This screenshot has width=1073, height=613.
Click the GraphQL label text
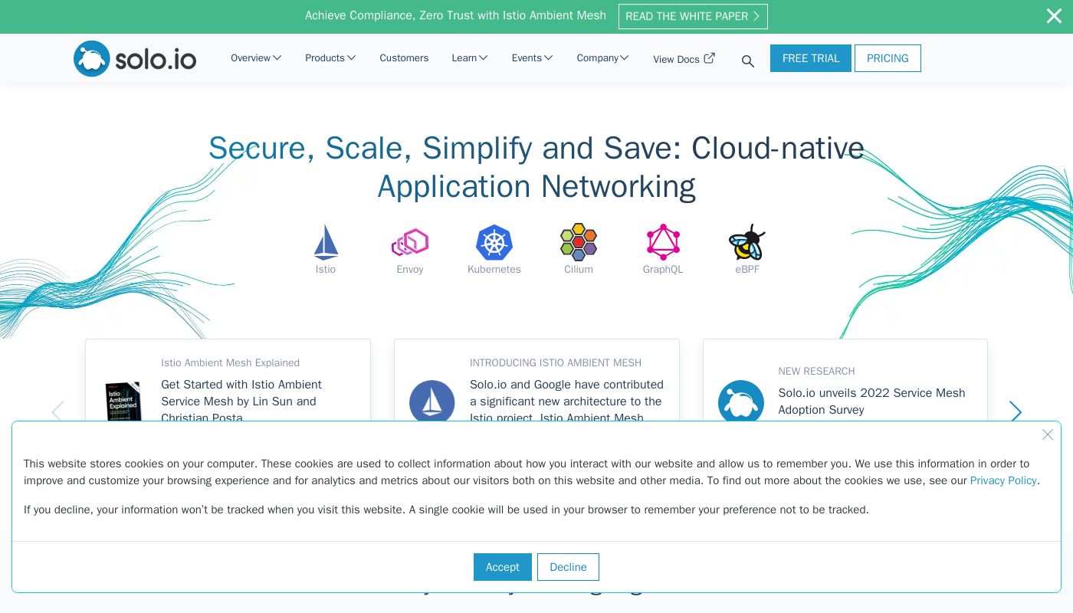click(663, 270)
